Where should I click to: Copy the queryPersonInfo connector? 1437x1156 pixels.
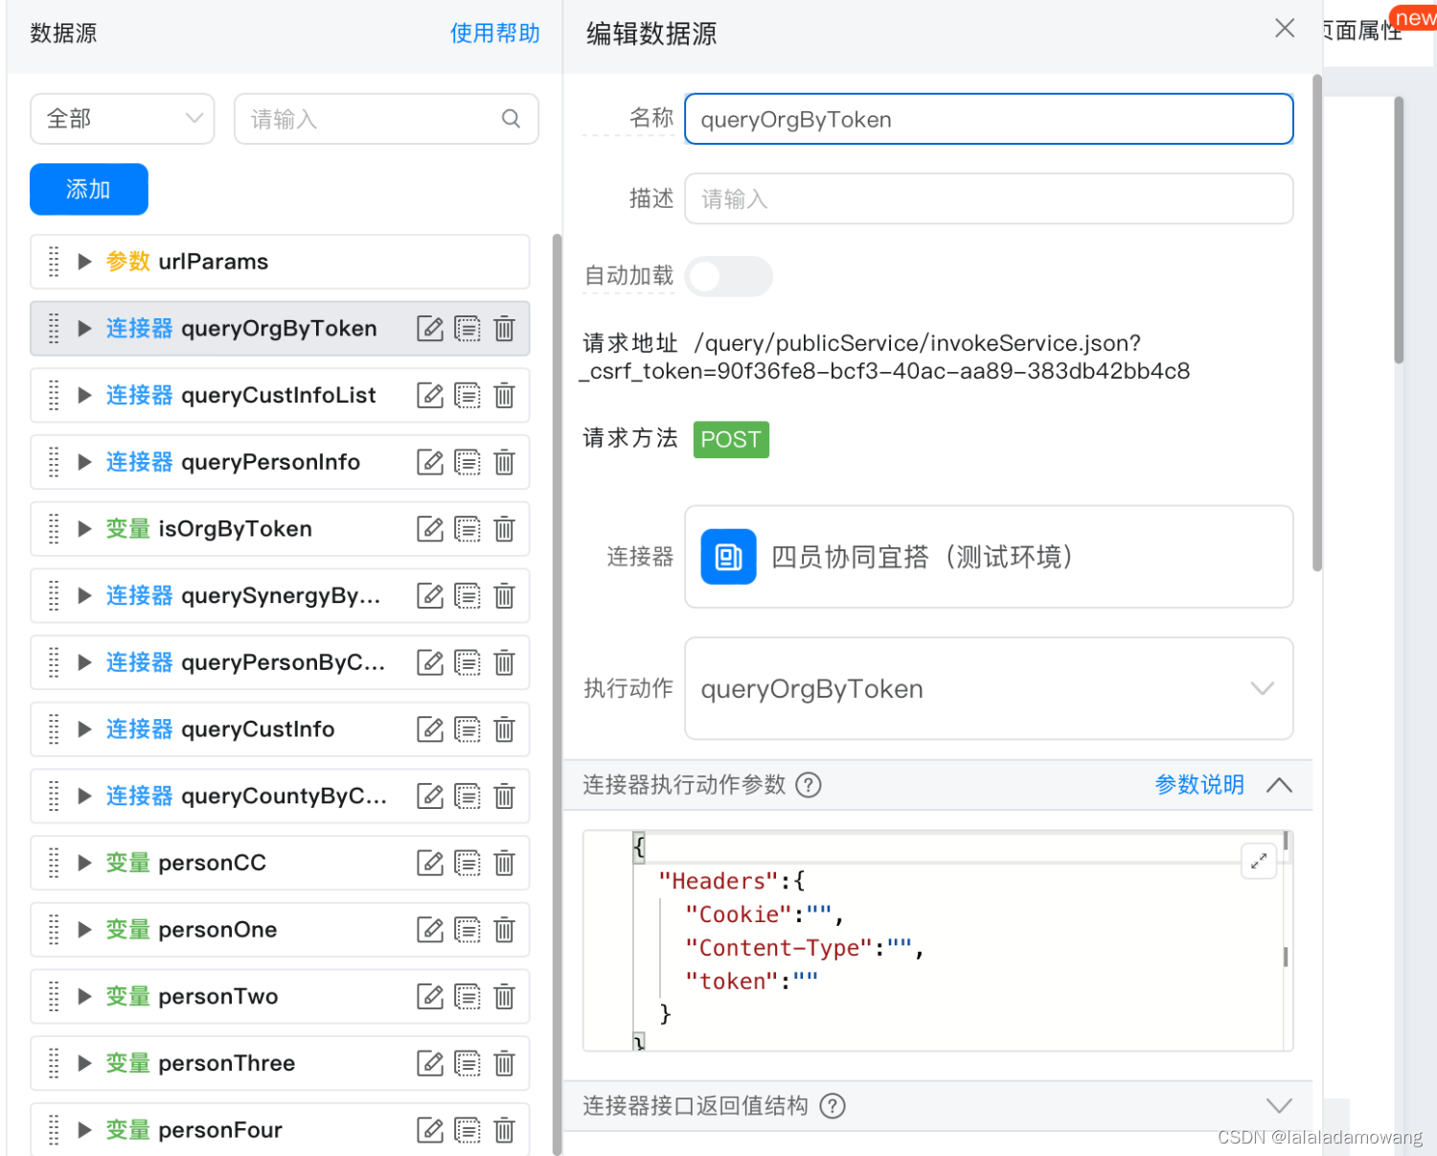tap(468, 462)
